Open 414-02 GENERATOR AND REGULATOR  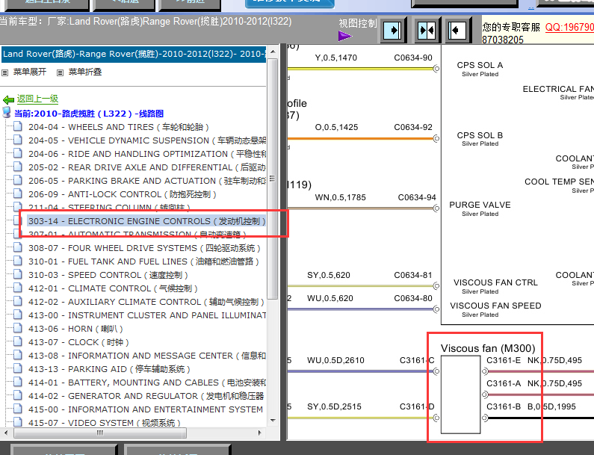pos(146,396)
